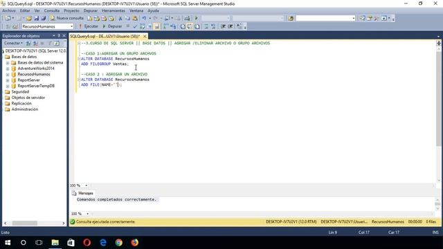Click the Conectar dropdown button
Screen dimensions: 443x249
click(13, 43)
